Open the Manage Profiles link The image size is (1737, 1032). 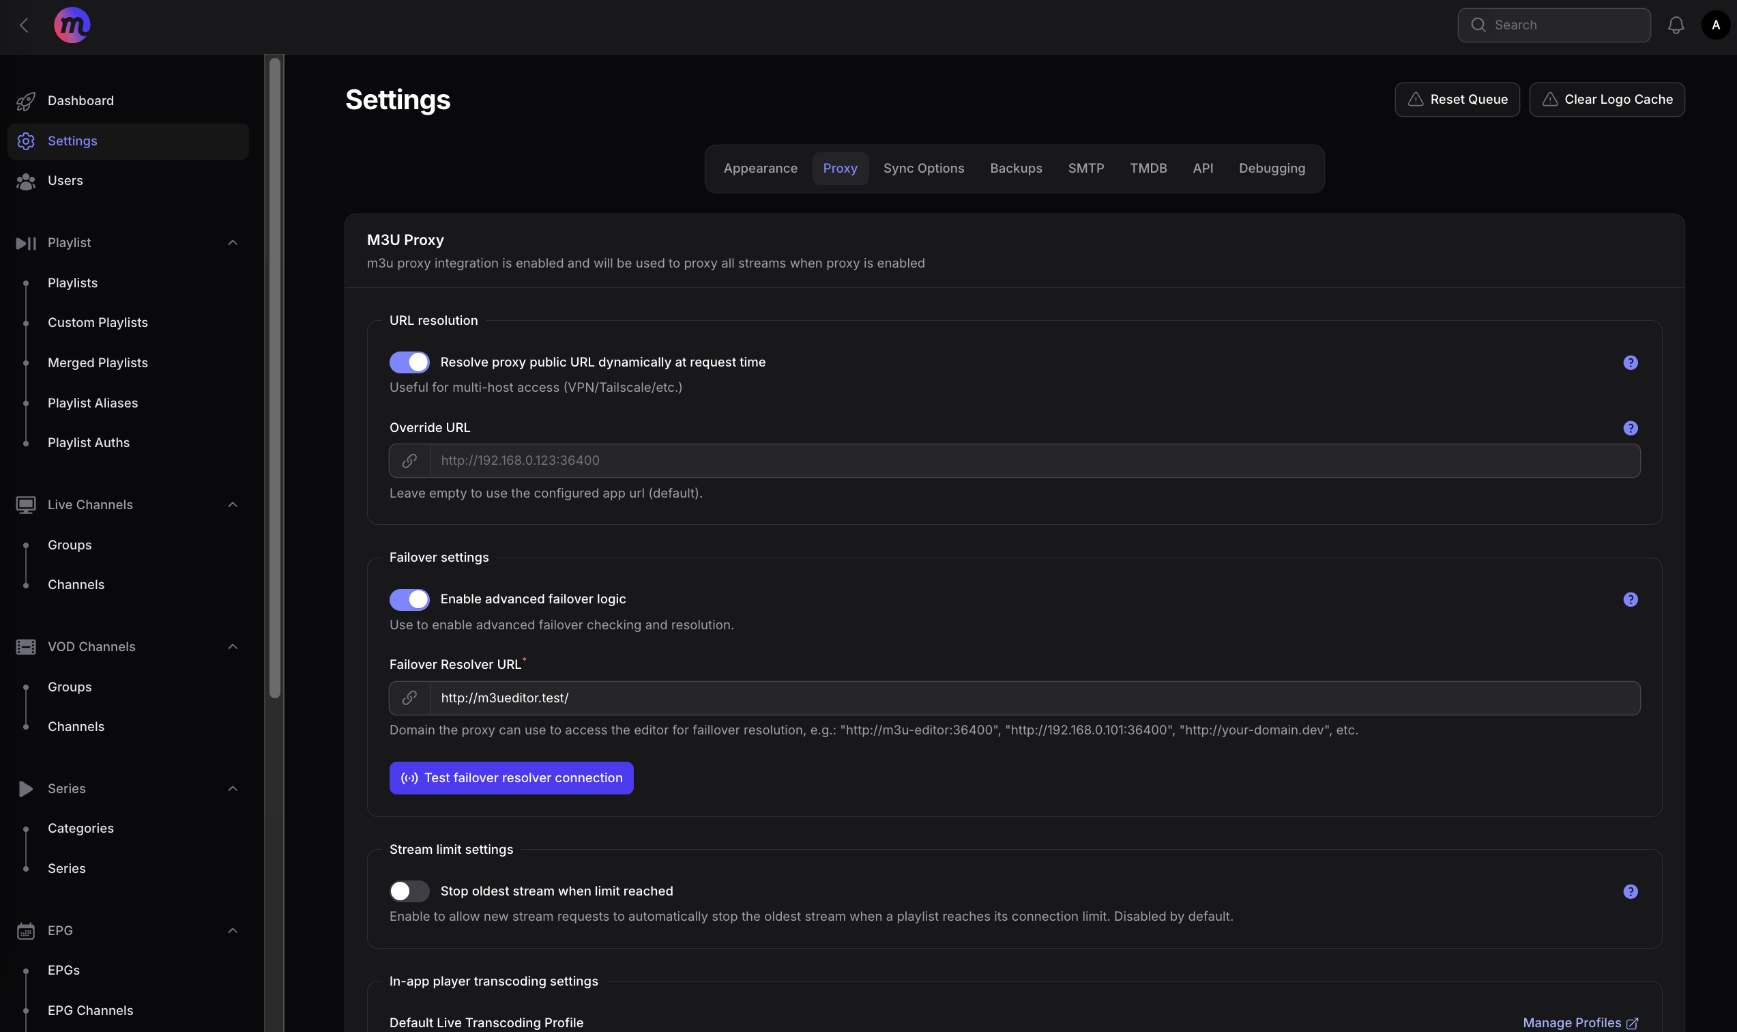(x=1579, y=1023)
